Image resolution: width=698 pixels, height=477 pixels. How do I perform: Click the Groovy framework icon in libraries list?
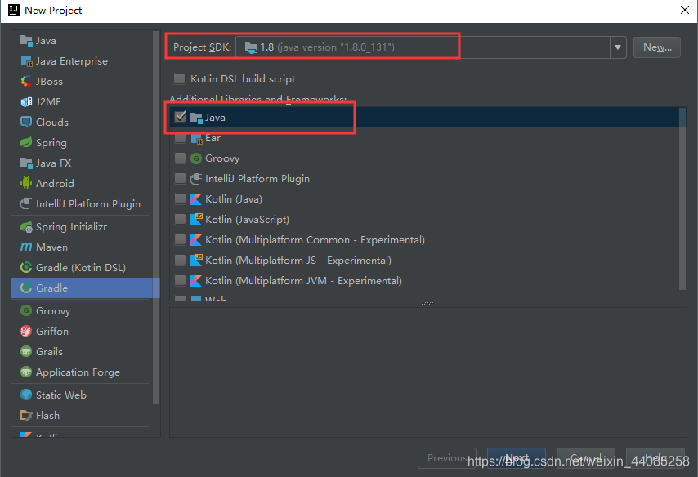[196, 158]
